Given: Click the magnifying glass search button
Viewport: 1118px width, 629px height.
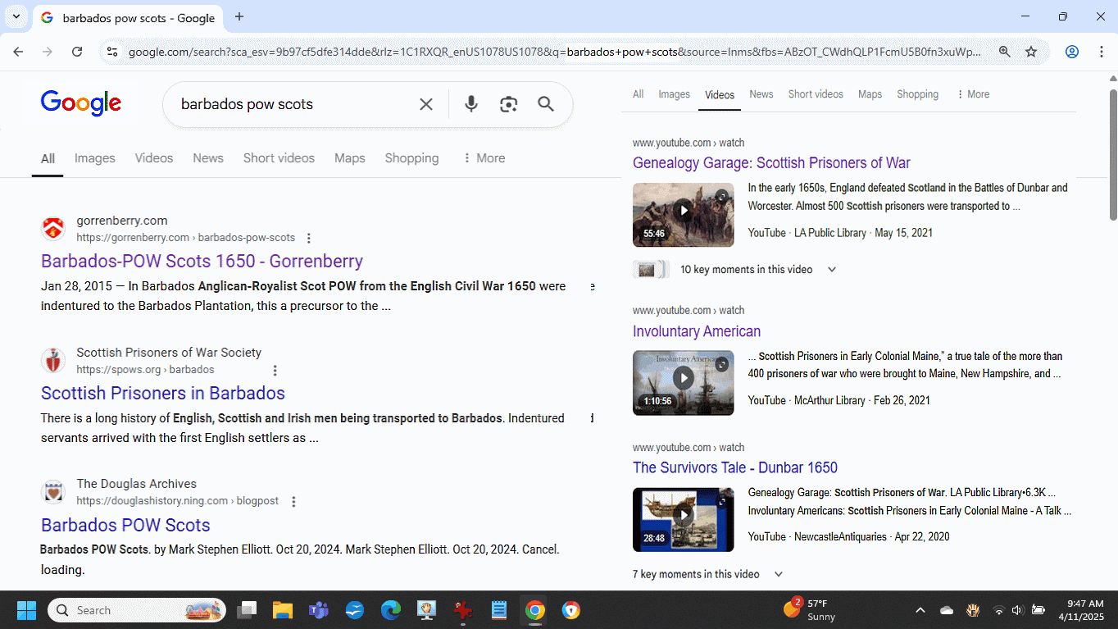Looking at the screenshot, I should click(x=546, y=104).
